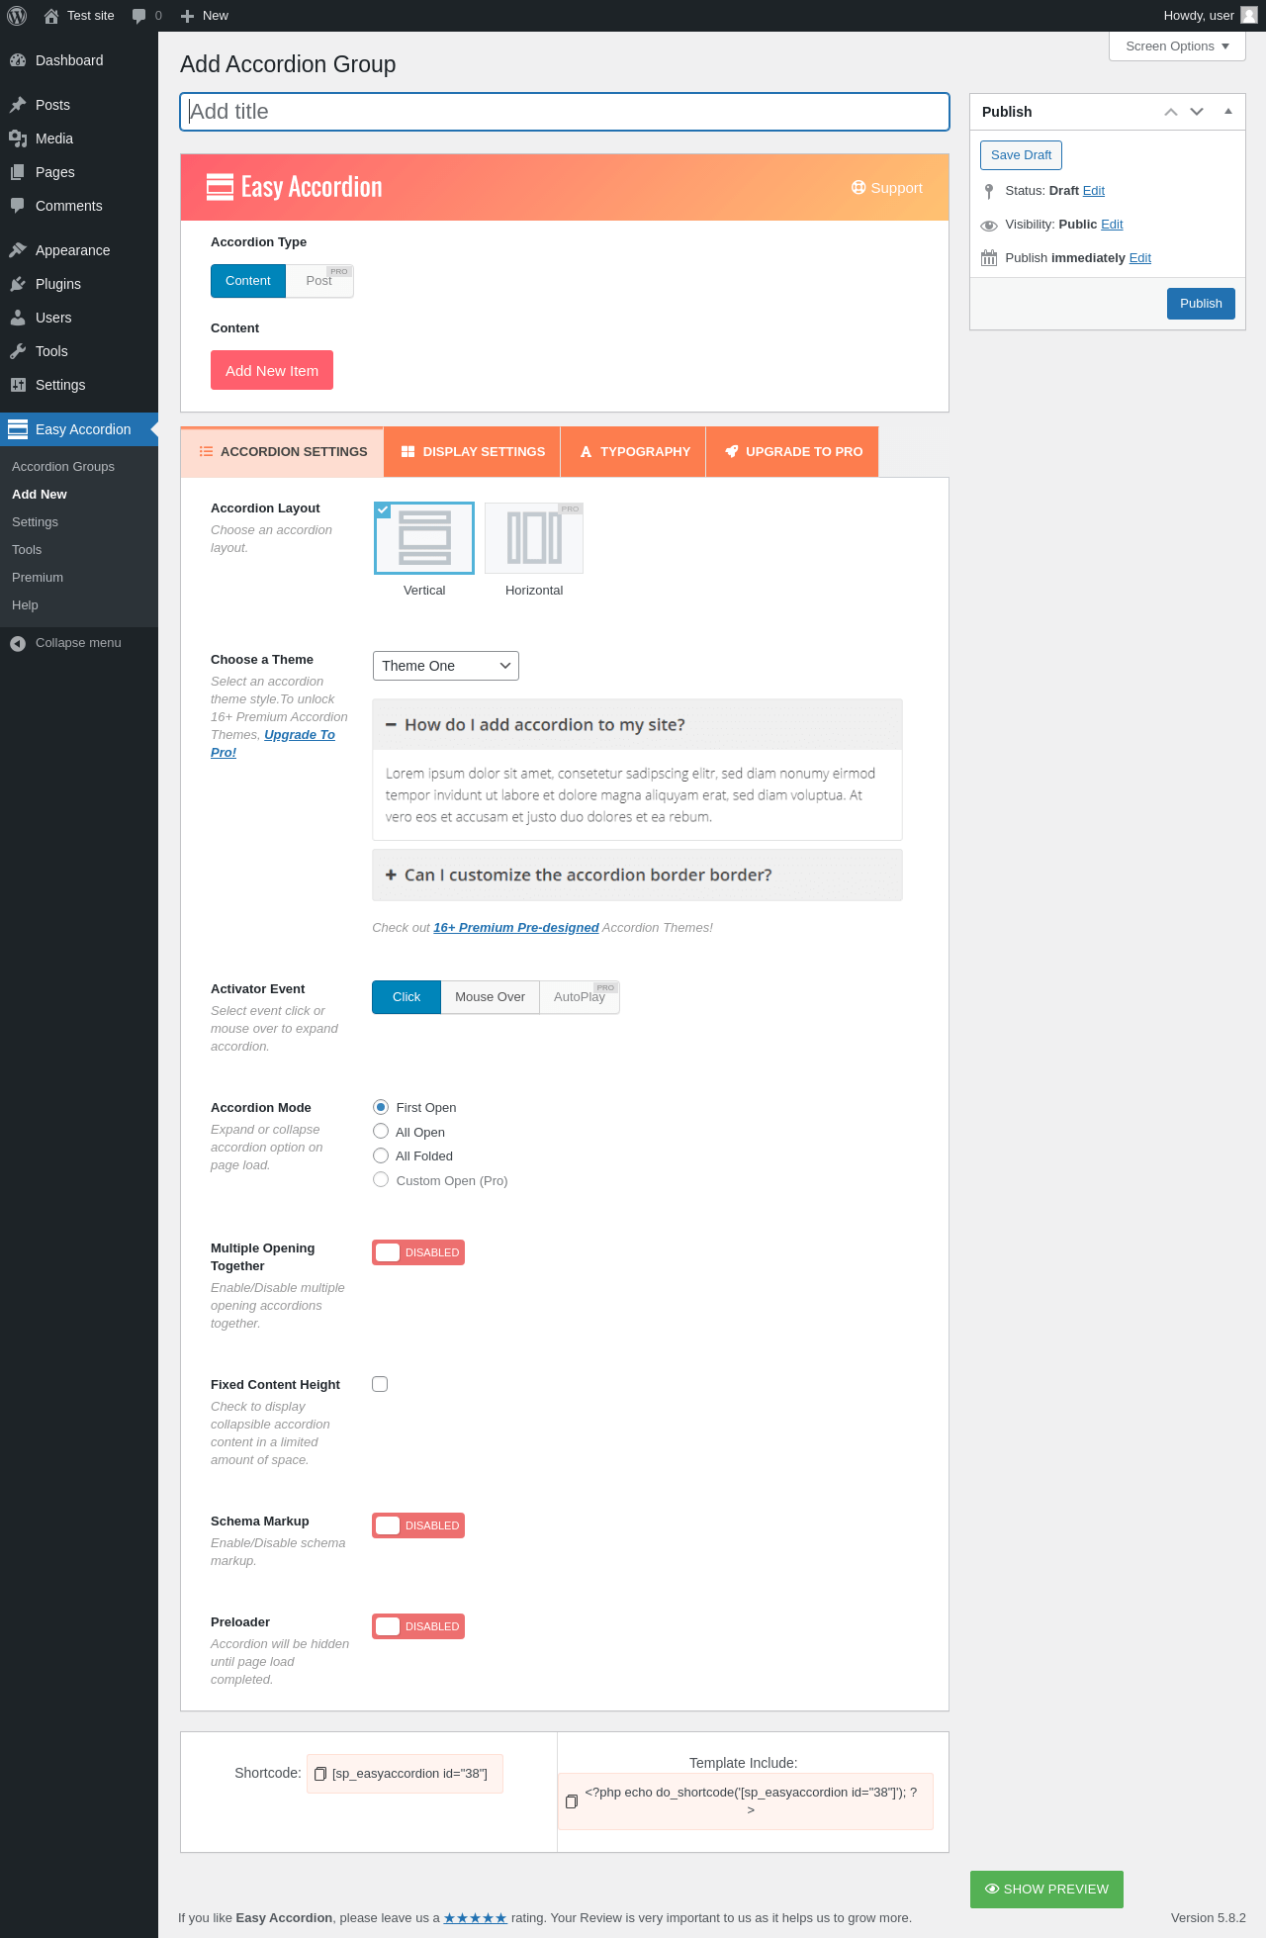Screen dimensions: 1266x1938
Task: Select the Content accordion type
Action: click(248, 281)
